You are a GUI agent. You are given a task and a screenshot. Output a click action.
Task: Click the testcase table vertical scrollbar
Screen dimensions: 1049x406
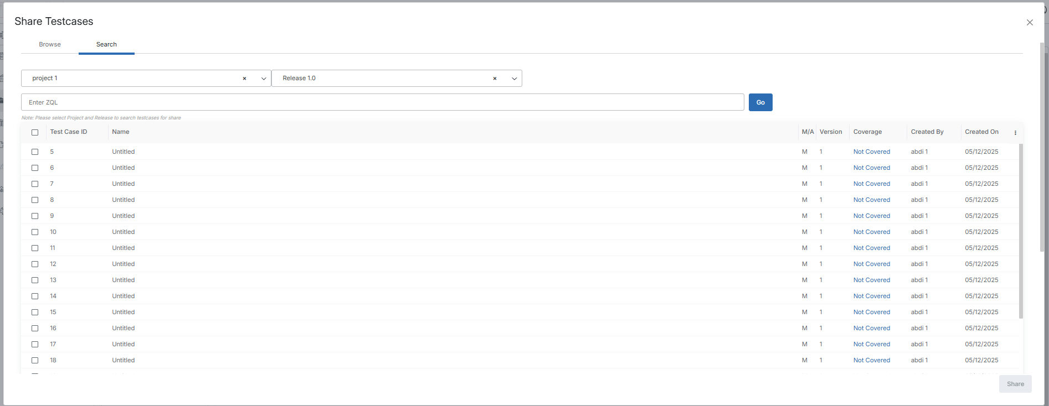pos(1021,232)
